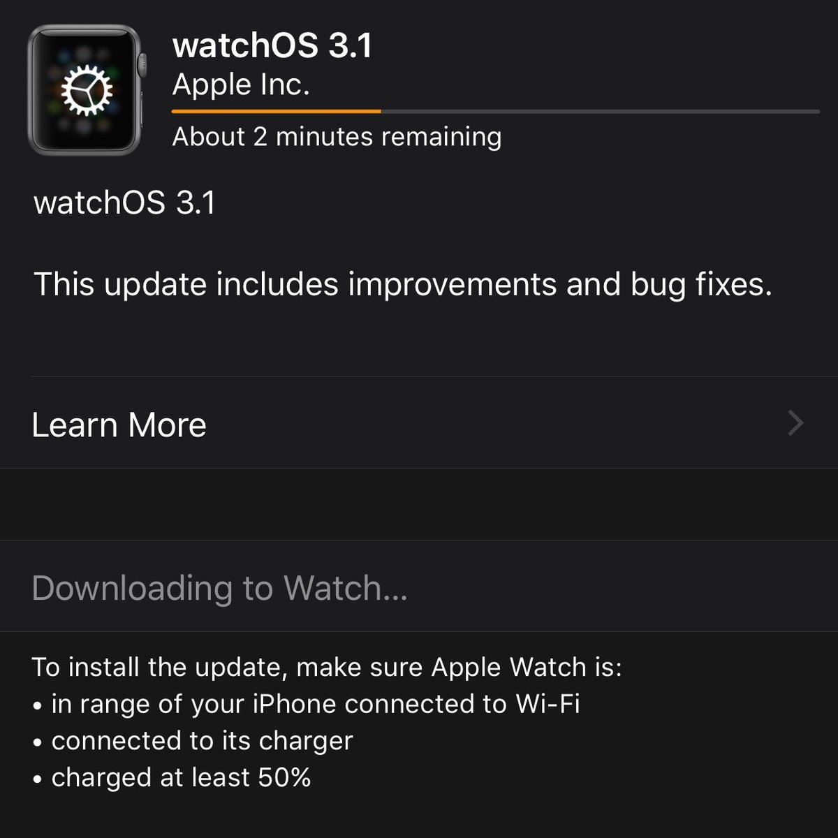Tap the Apple Inc. developer label
The width and height of the screenshot is (838, 838).
click(241, 84)
